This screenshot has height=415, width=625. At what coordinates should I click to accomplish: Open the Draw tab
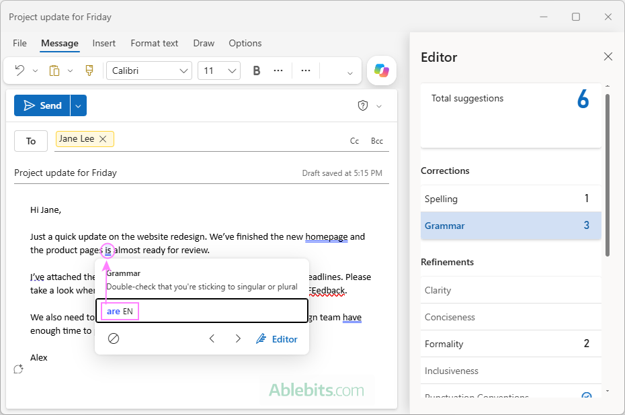[204, 43]
